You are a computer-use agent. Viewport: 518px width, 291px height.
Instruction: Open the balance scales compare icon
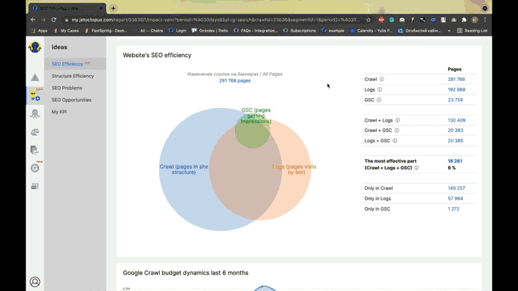coord(35,132)
